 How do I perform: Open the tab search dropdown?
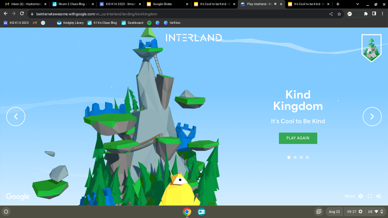[x=358, y=4]
